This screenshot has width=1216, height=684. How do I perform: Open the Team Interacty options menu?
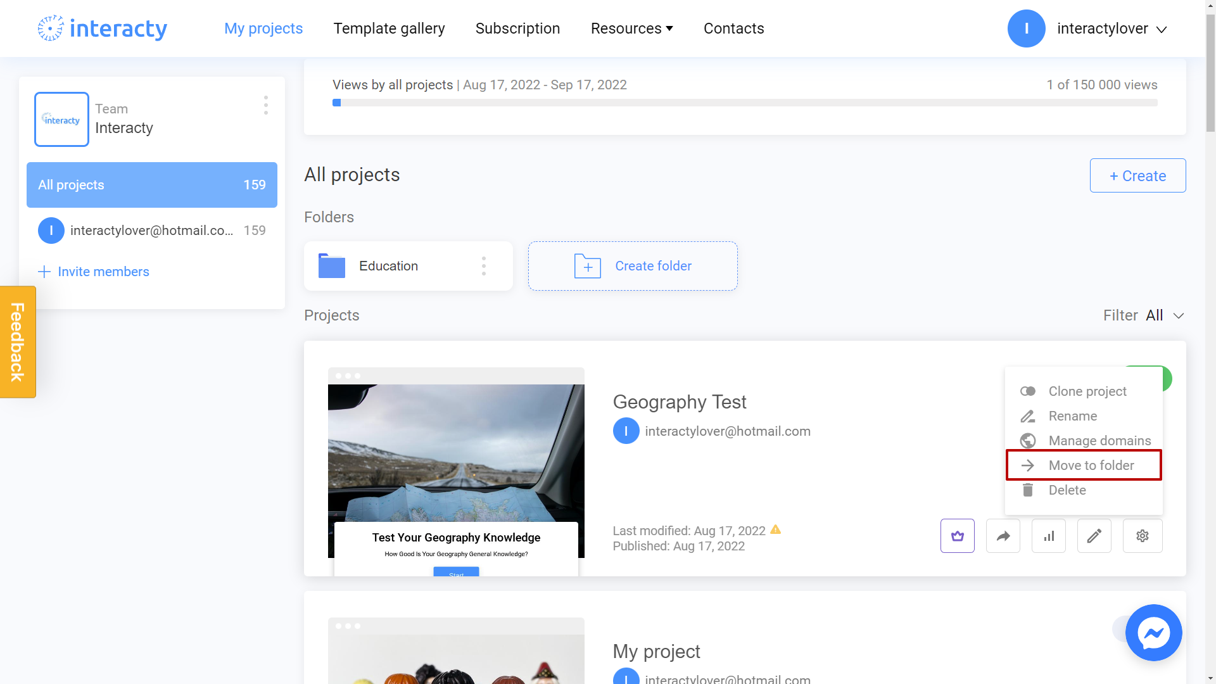[x=265, y=105]
